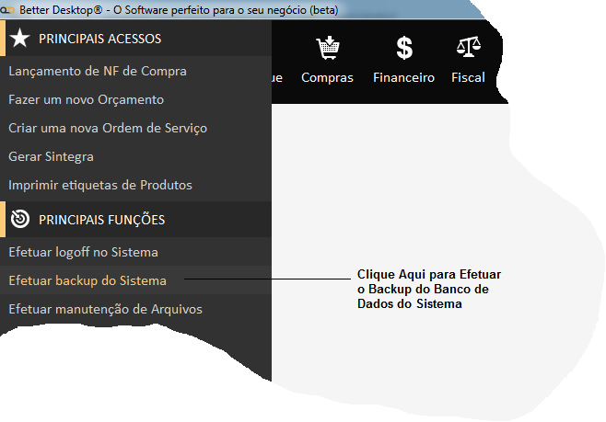Click the Better Desktop app icon in title bar

click(x=7, y=10)
